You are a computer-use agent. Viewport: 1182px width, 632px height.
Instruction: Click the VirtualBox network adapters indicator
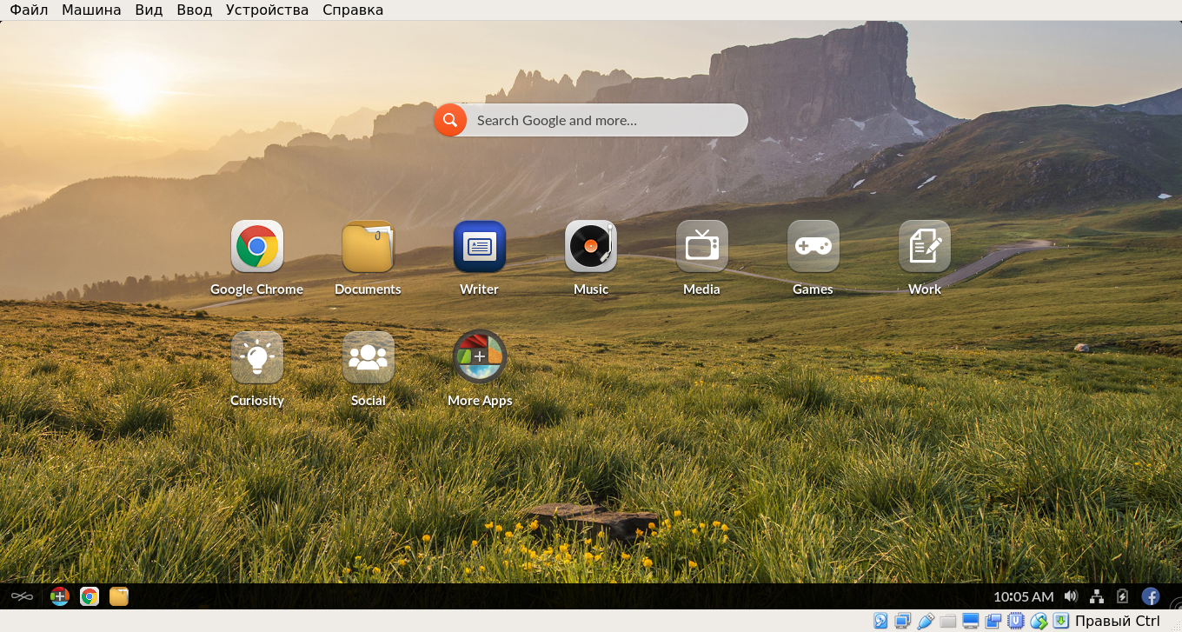pos(903,621)
